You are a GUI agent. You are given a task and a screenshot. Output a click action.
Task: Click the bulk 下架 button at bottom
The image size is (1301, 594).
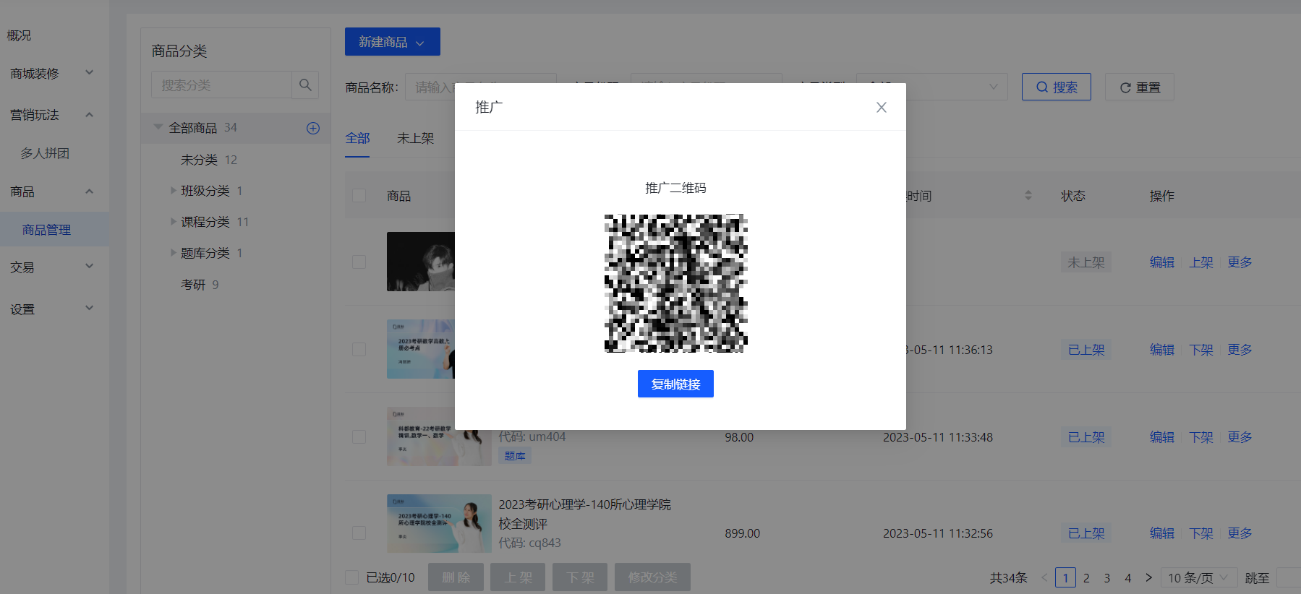580,577
